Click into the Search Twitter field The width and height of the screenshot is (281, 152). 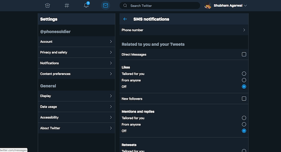[x=160, y=5]
